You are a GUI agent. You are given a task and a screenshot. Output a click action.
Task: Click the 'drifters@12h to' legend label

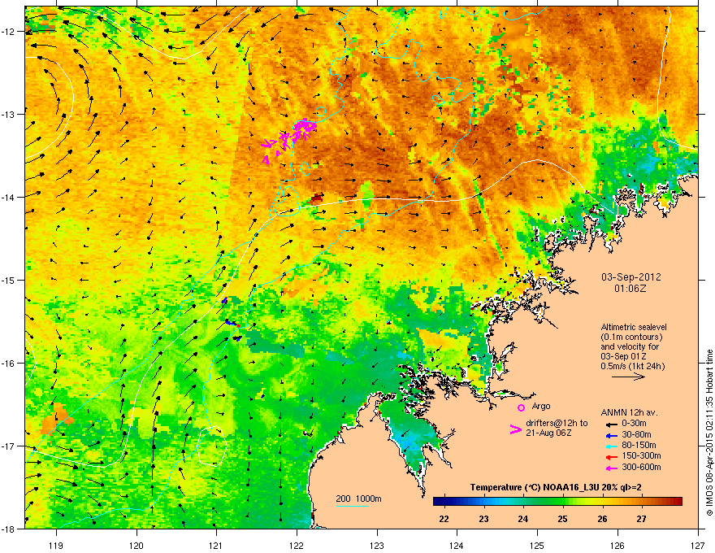click(557, 424)
